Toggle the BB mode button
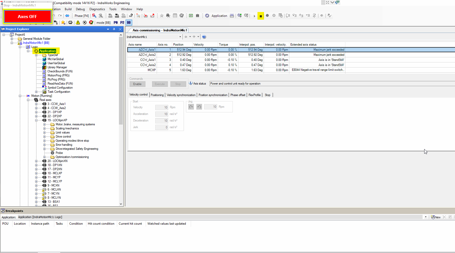455x253 pixels. 129,23
